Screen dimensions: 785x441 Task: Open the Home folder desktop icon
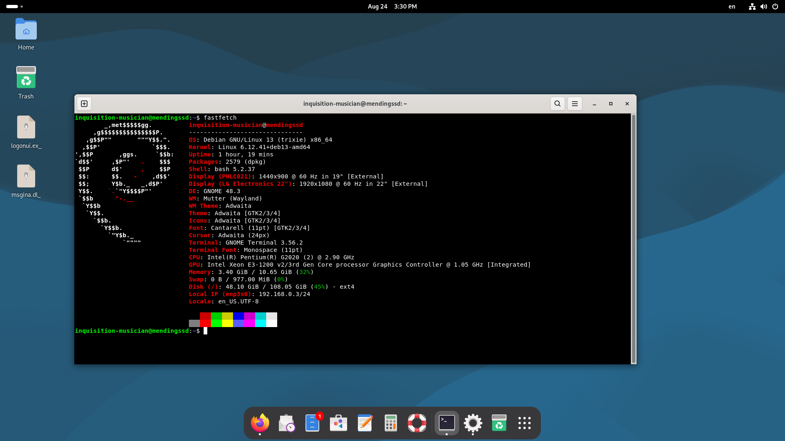[x=26, y=34]
